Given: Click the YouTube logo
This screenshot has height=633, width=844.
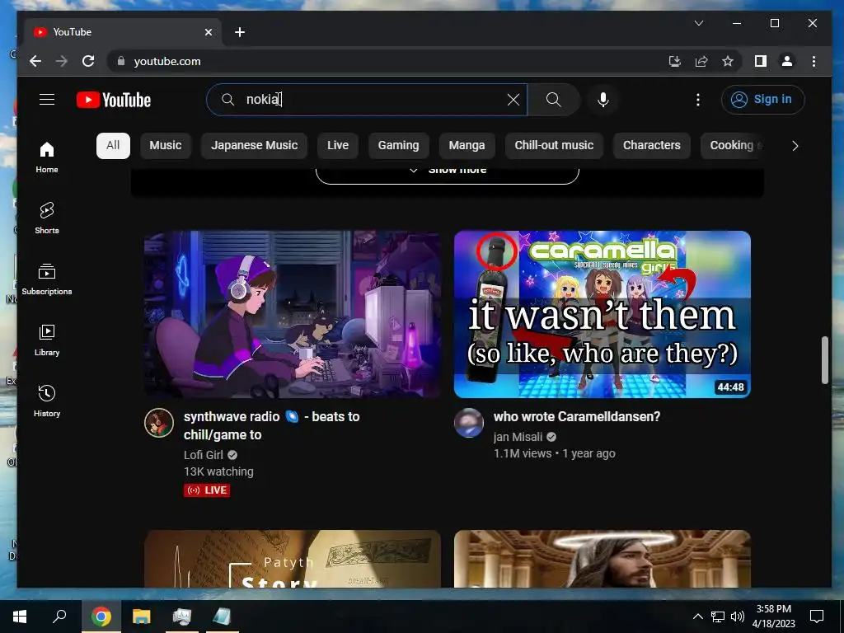Looking at the screenshot, I should 114,100.
